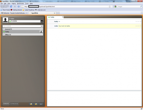
Task: Select the Contacts tab
Action: click(x=6, y=104)
